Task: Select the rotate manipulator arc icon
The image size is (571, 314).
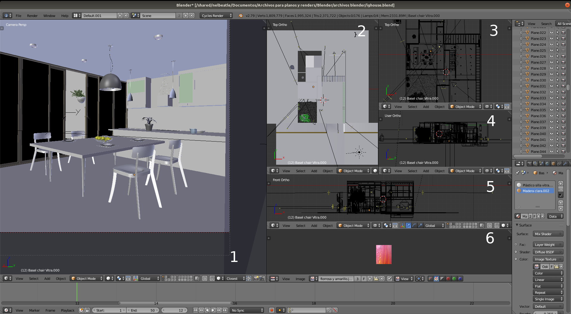Action: pyautogui.click(x=414, y=226)
